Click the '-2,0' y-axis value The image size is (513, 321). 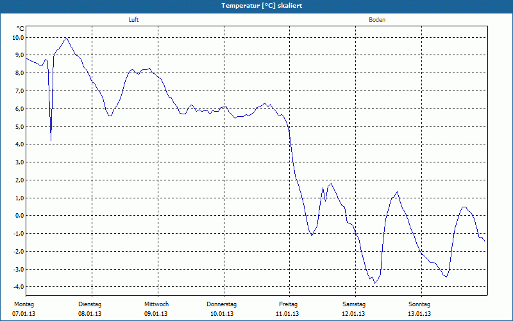click(19, 251)
